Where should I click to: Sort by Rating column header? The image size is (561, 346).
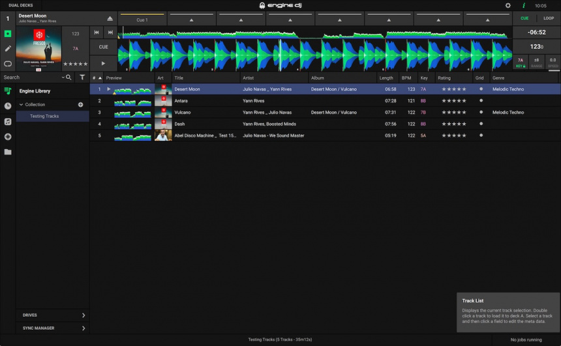pos(453,78)
